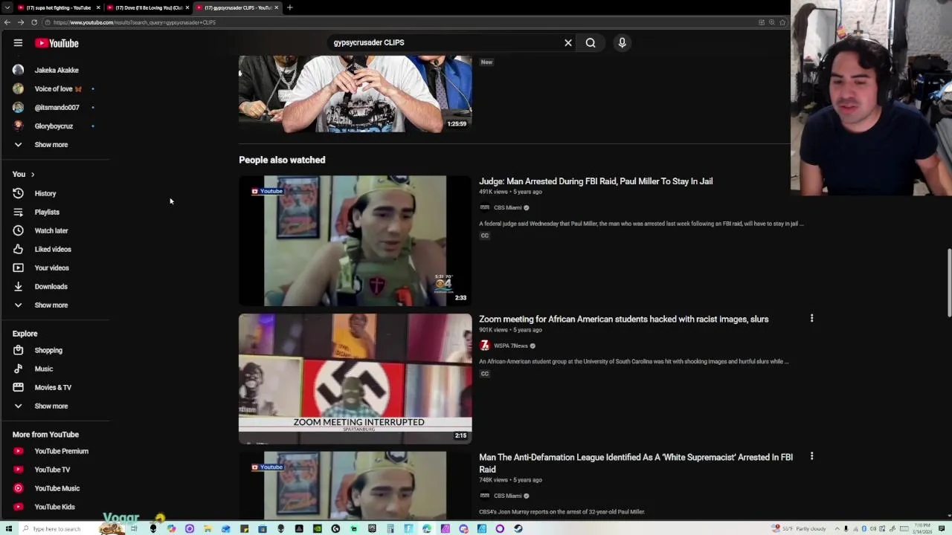Viewport: 952px width, 535px height.
Task: Play the 1:25:59 video thumbnail
Action: pyautogui.click(x=355, y=94)
